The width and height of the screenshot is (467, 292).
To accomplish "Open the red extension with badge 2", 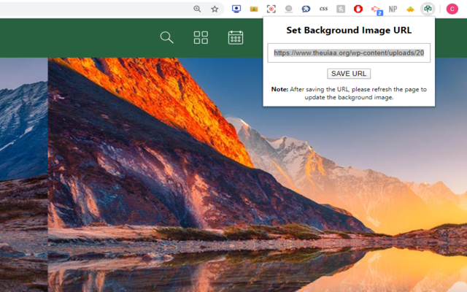I will (377, 9).
